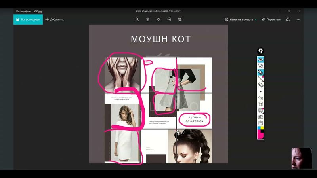Clear all drawings with the annotation trash icon
This screenshot has height=178, width=317.
(x=260, y=104)
